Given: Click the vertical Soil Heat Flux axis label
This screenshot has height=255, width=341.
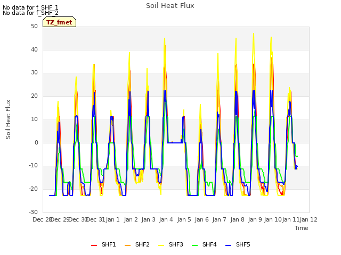Looking at the screenshot, I should tap(8, 119).
